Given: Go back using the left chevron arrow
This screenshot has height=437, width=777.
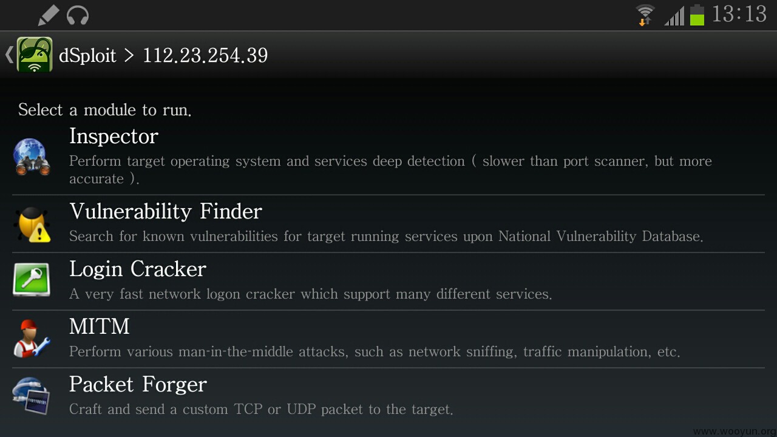Looking at the screenshot, I should 8,55.
